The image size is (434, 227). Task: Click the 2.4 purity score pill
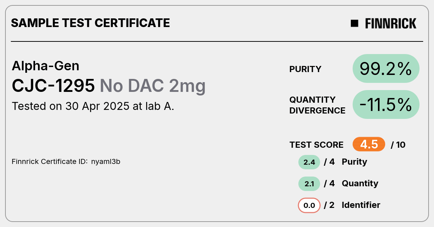click(x=309, y=162)
